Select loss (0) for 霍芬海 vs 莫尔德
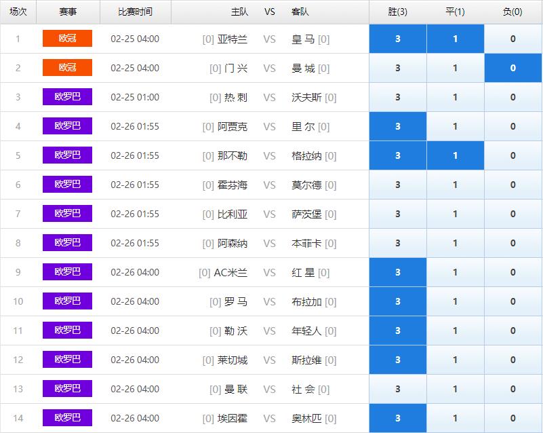The image size is (543, 433). (513, 185)
